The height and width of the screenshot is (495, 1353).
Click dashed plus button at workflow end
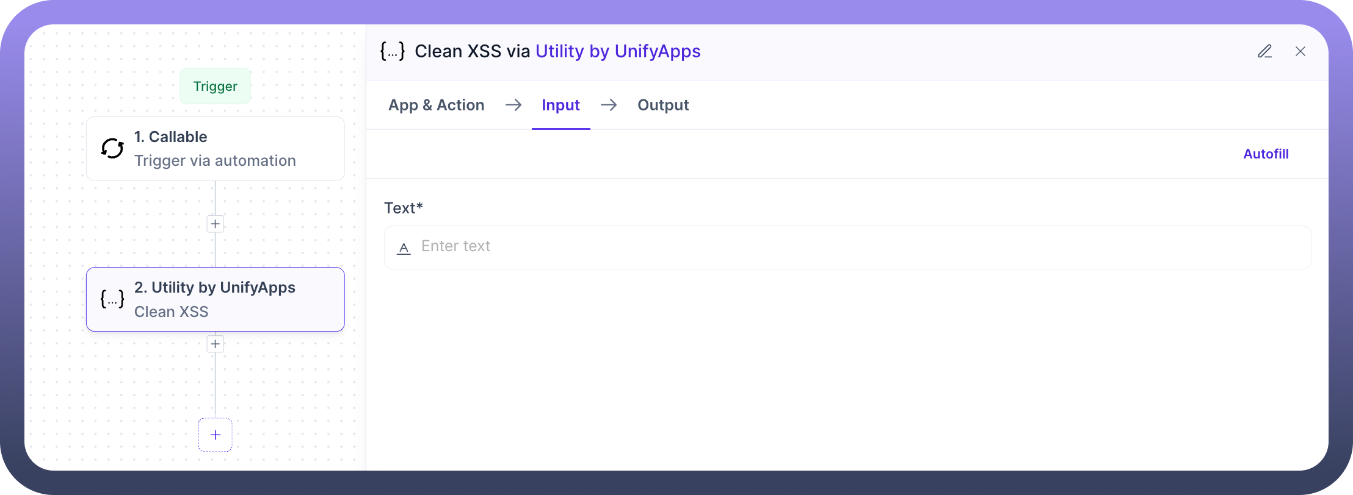point(215,435)
